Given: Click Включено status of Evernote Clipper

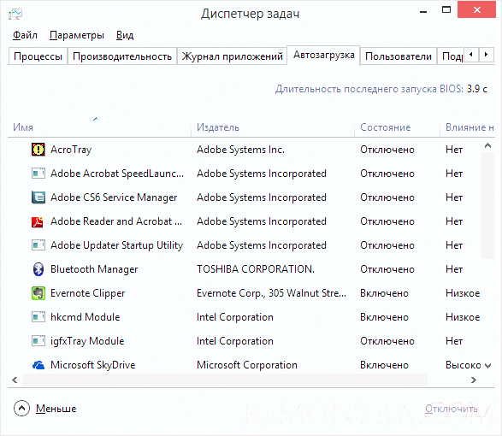Looking at the screenshot, I should (384, 293).
